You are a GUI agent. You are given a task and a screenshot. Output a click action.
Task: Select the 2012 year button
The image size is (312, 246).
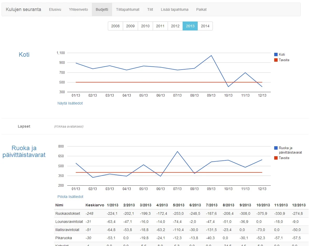point(175,26)
